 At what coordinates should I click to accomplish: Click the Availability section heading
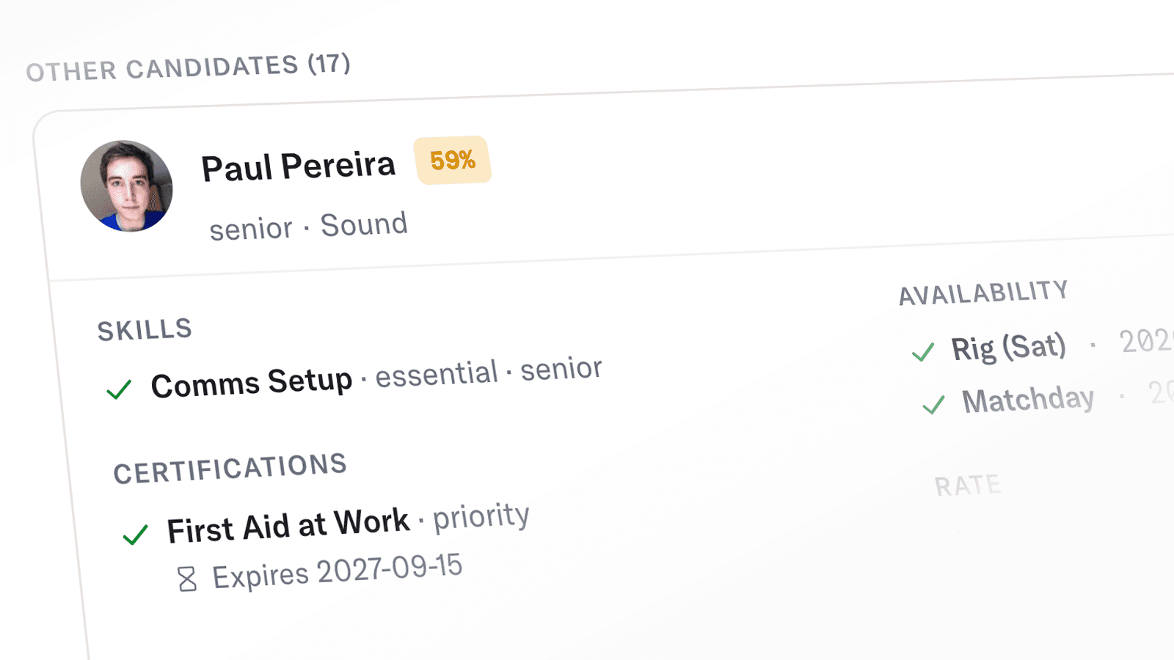(983, 293)
